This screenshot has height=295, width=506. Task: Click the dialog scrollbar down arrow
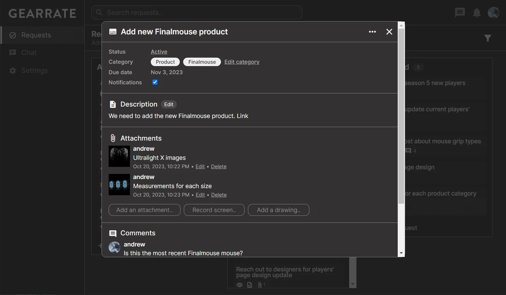(x=401, y=253)
